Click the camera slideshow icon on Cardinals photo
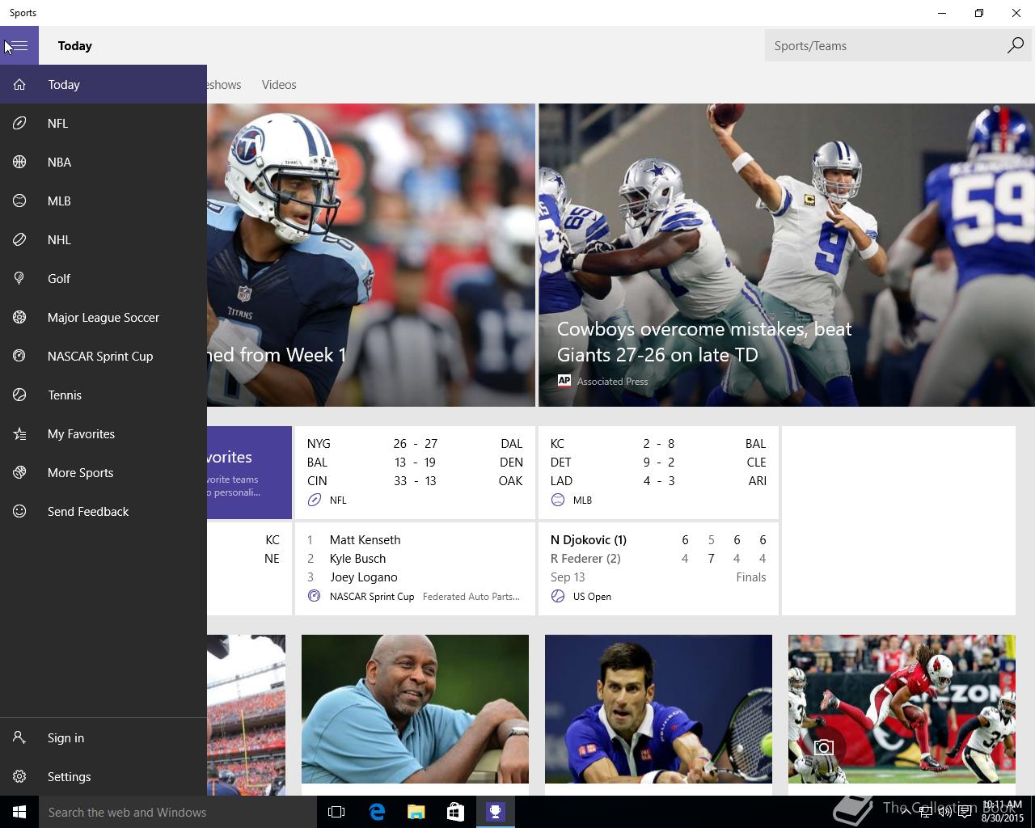This screenshot has height=828, width=1035. [823, 747]
